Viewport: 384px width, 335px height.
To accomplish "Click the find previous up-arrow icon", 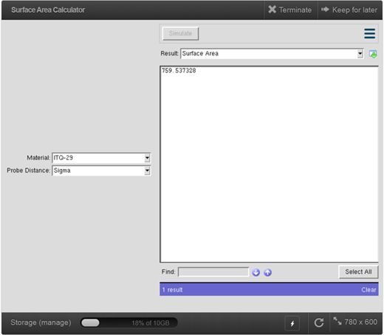I will click(x=268, y=272).
